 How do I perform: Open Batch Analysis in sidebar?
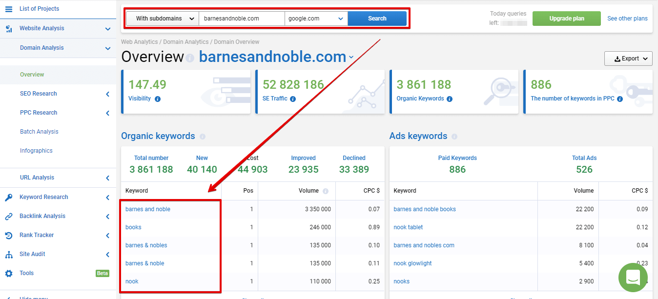pyautogui.click(x=39, y=132)
